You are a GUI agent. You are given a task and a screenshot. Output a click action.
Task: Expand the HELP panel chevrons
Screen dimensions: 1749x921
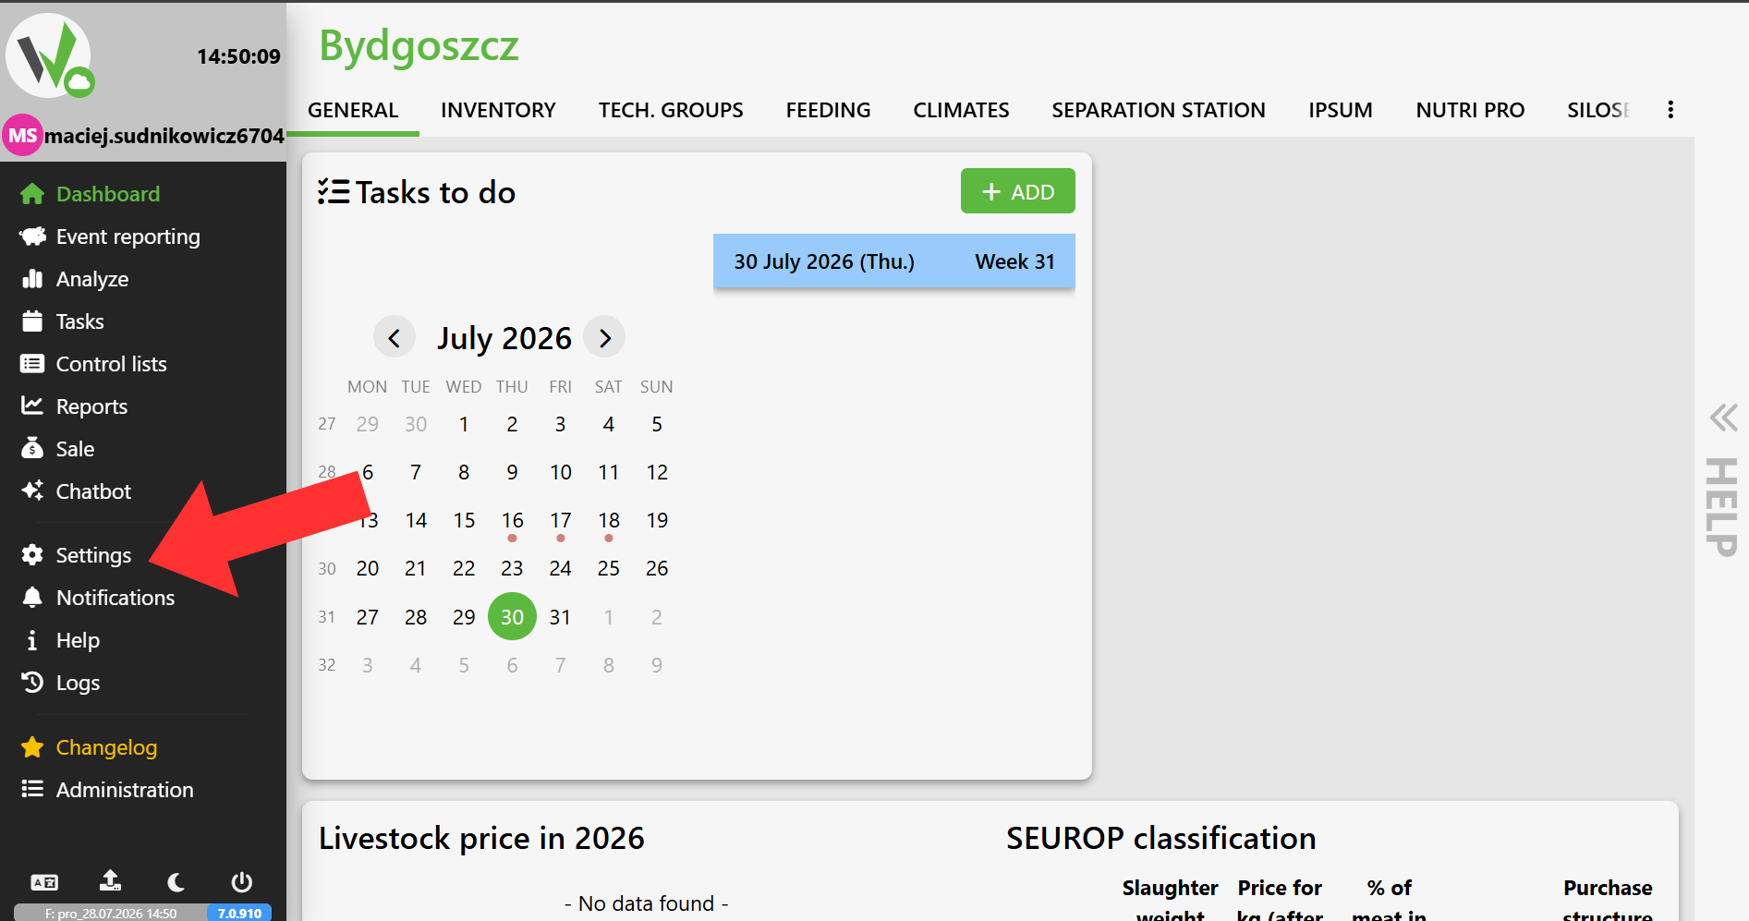[1723, 418]
